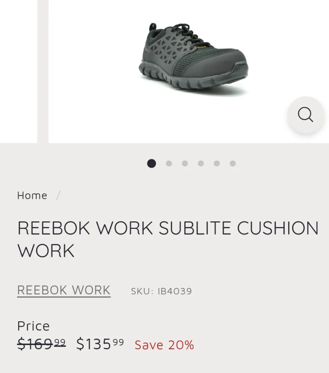Select the third image carousel dot
The image size is (329, 373).
184,164
